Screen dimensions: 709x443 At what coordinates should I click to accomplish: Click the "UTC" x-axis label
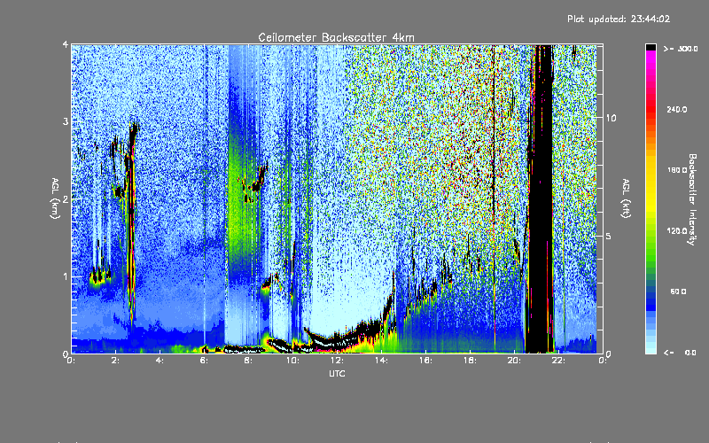[x=337, y=373]
